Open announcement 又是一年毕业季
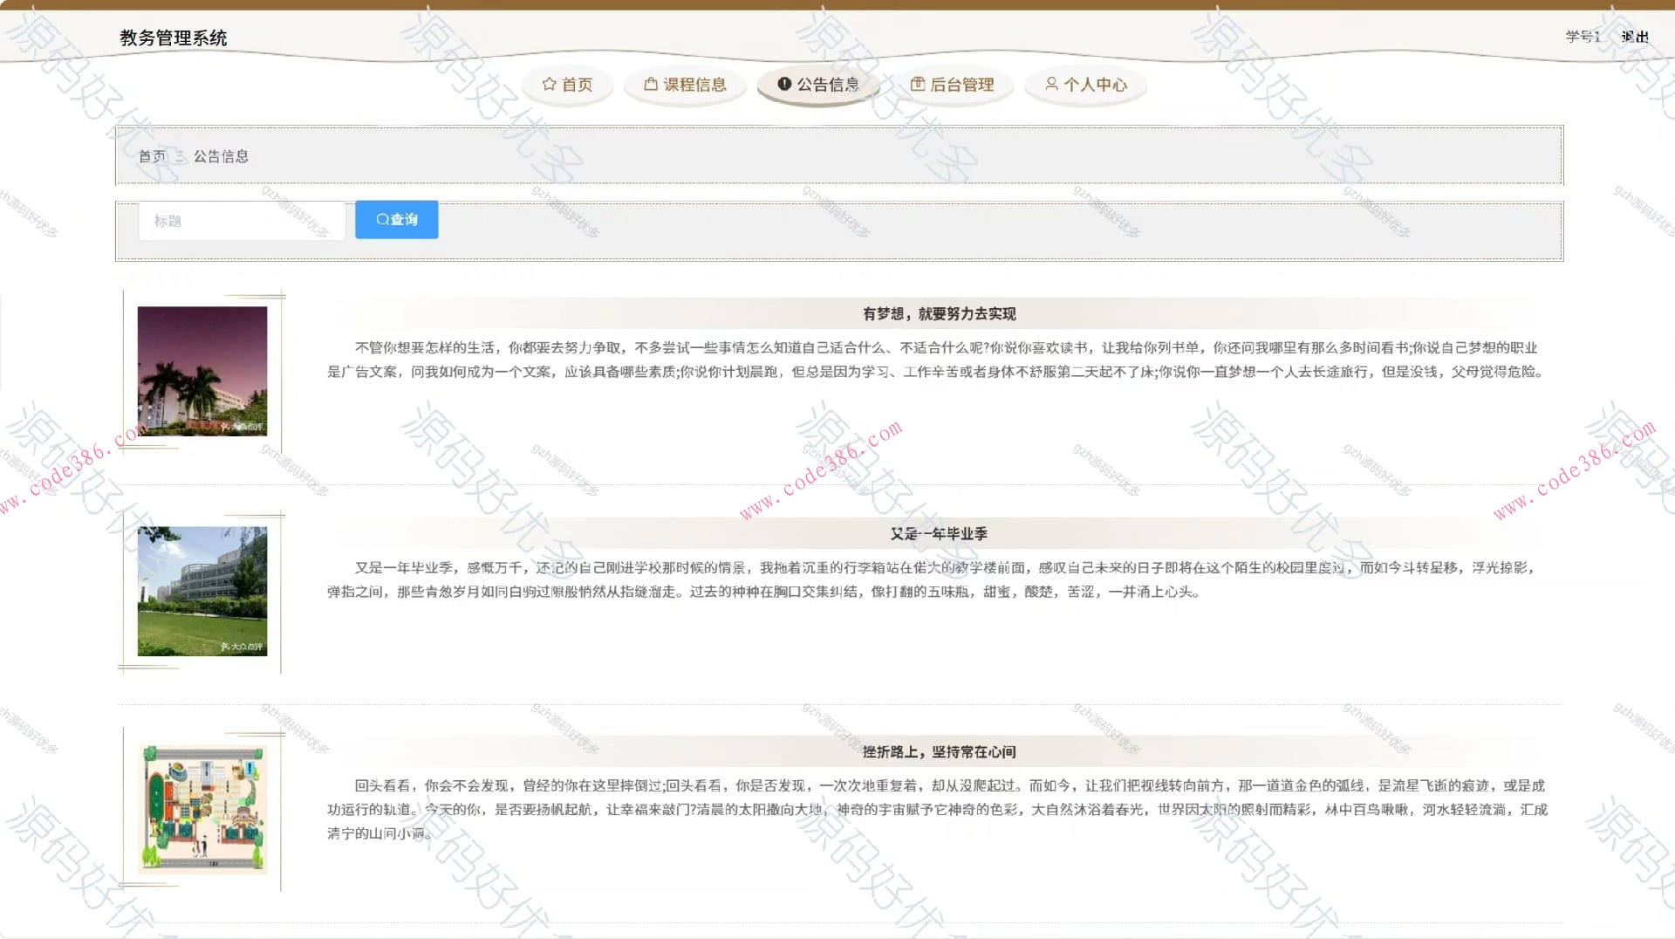Screen dimensions: 1675x939 pos(940,532)
